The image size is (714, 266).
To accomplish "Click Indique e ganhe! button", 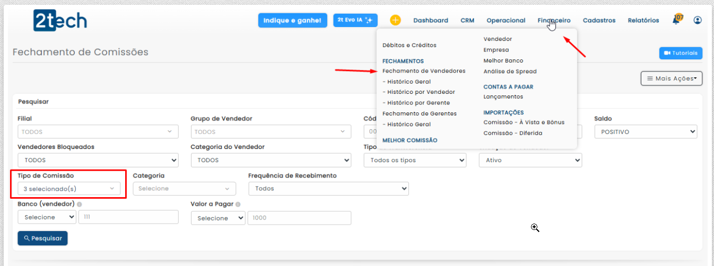I will (292, 20).
